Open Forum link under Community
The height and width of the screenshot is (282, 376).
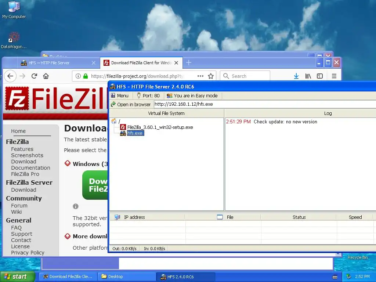[19, 206]
